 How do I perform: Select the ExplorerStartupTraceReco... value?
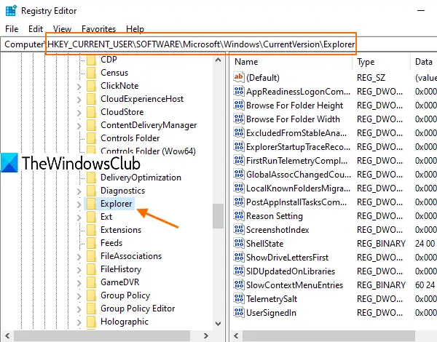coord(298,147)
